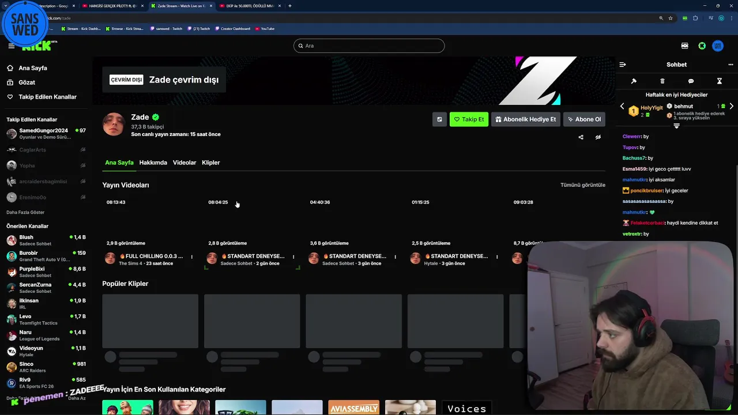Show previous weekly gifters with left arrow

(622, 107)
